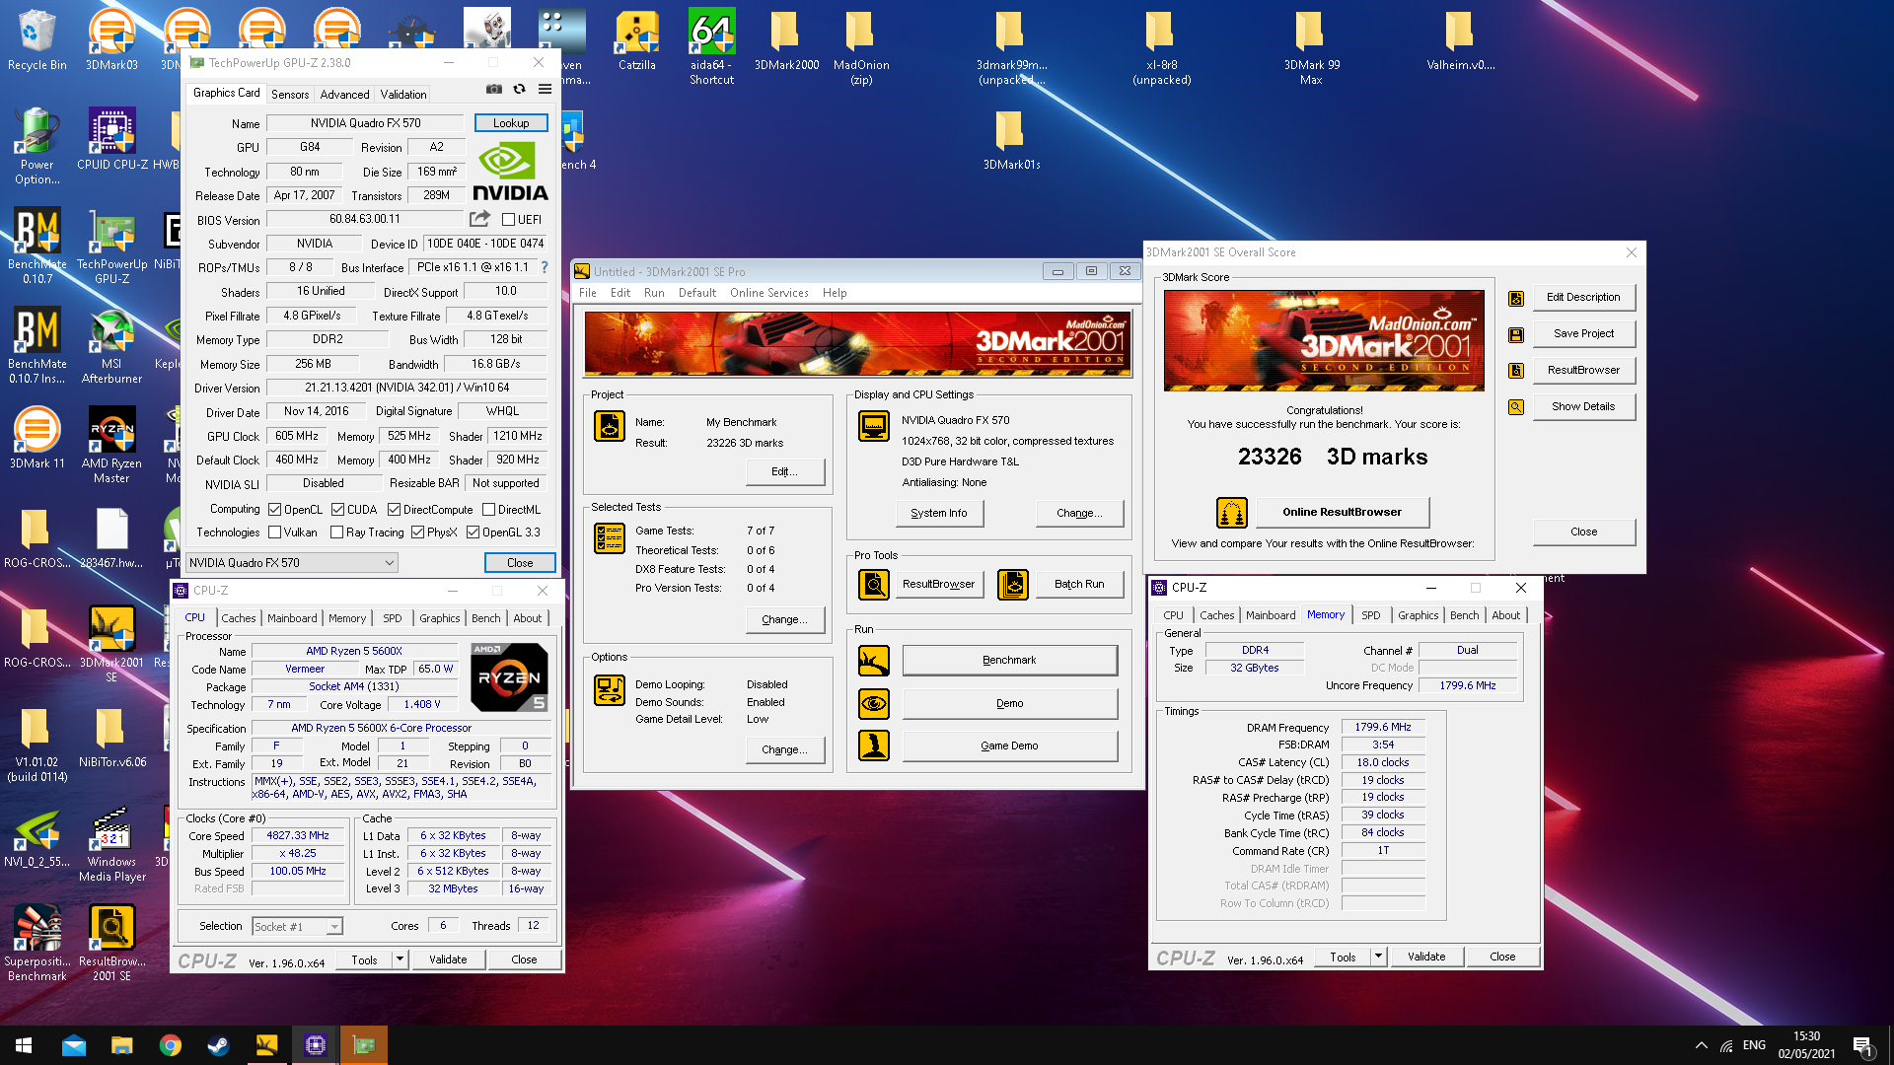Open the Socket #1 selection dropdown
This screenshot has height=1065, width=1894.
(297, 927)
